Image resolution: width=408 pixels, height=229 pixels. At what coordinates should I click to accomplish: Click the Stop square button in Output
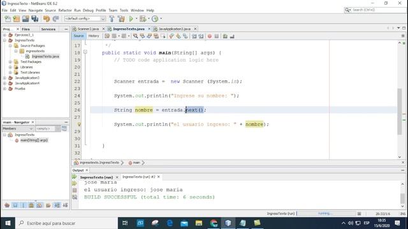(x=75, y=190)
